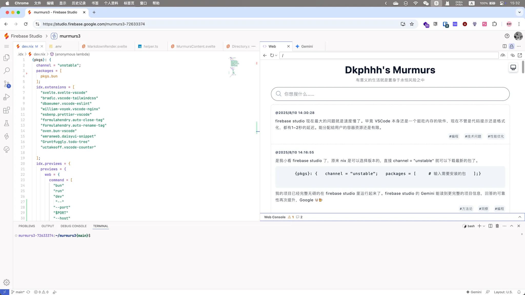Viewport: 525px width, 295px height.
Task: Expand the Web Console panel
Action: tap(520, 217)
